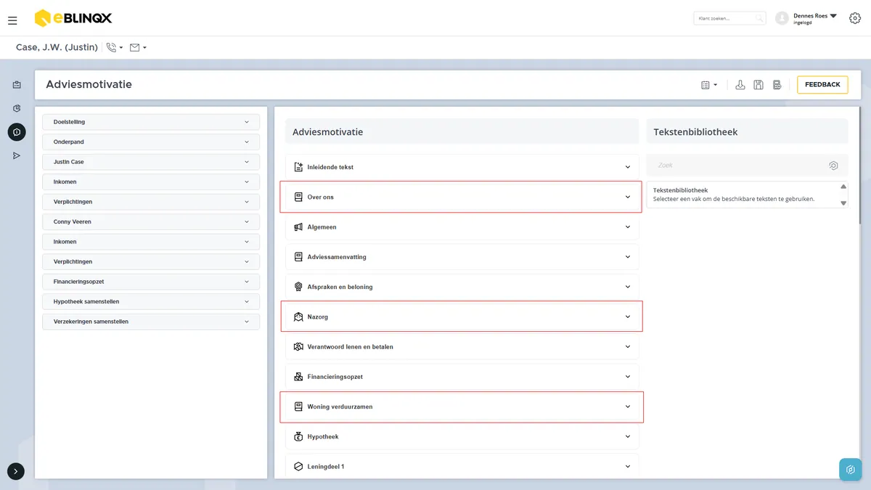The image size is (871, 490).
Task: Expand the Afspraken en beloning row
Action: coord(462,287)
